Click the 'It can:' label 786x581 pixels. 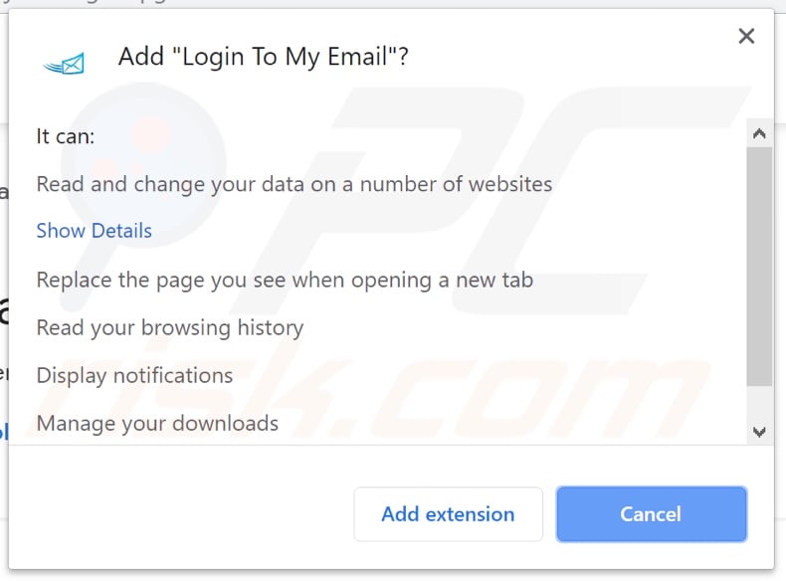point(66,136)
